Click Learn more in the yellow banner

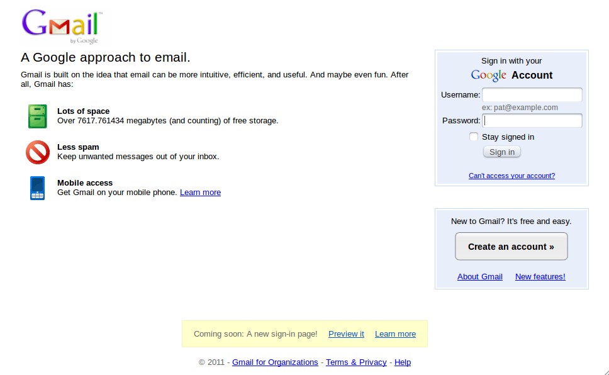click(395, 334)
